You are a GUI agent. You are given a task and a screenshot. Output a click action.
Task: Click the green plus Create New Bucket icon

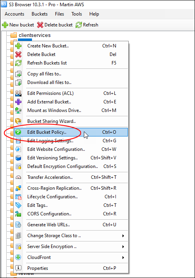click(18, 46)
